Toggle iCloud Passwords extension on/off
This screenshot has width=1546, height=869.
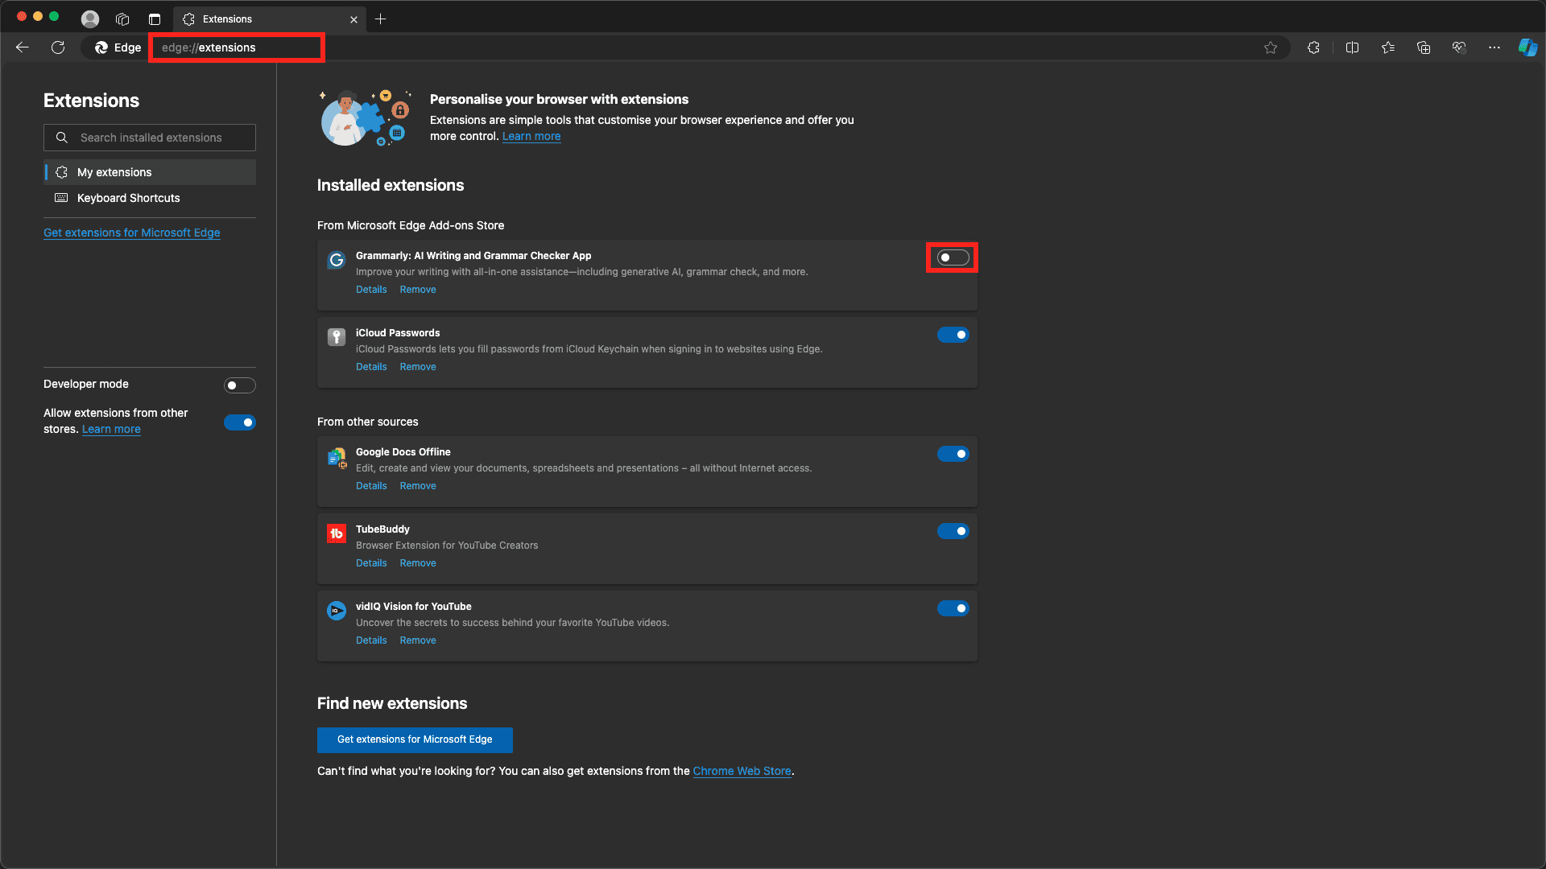click(x=953, y=334)
